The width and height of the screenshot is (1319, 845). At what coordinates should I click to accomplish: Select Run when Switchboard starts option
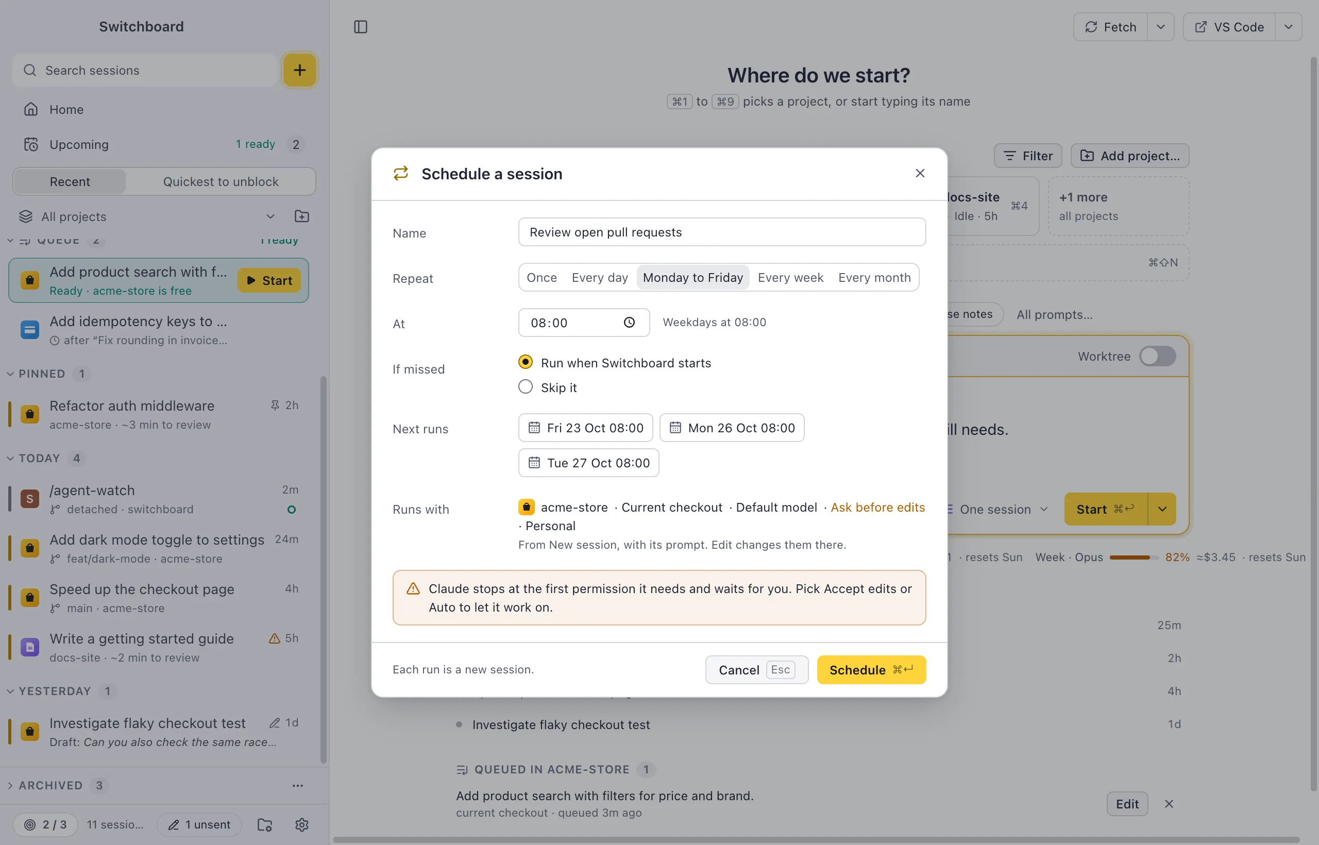526,362
